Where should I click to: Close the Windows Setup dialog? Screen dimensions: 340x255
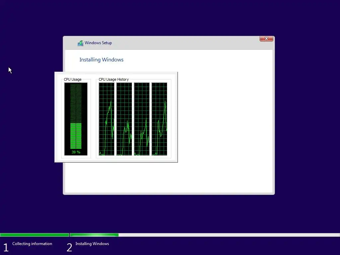[x=266, y=39]
